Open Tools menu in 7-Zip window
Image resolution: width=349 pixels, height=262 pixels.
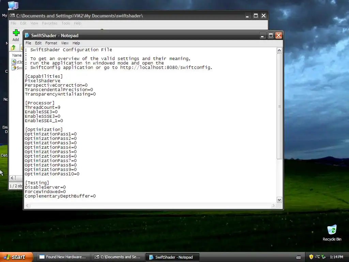click(x=66, y=23)
